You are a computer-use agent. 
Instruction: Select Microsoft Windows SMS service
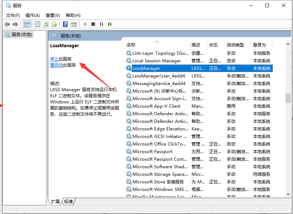point(199,189)
